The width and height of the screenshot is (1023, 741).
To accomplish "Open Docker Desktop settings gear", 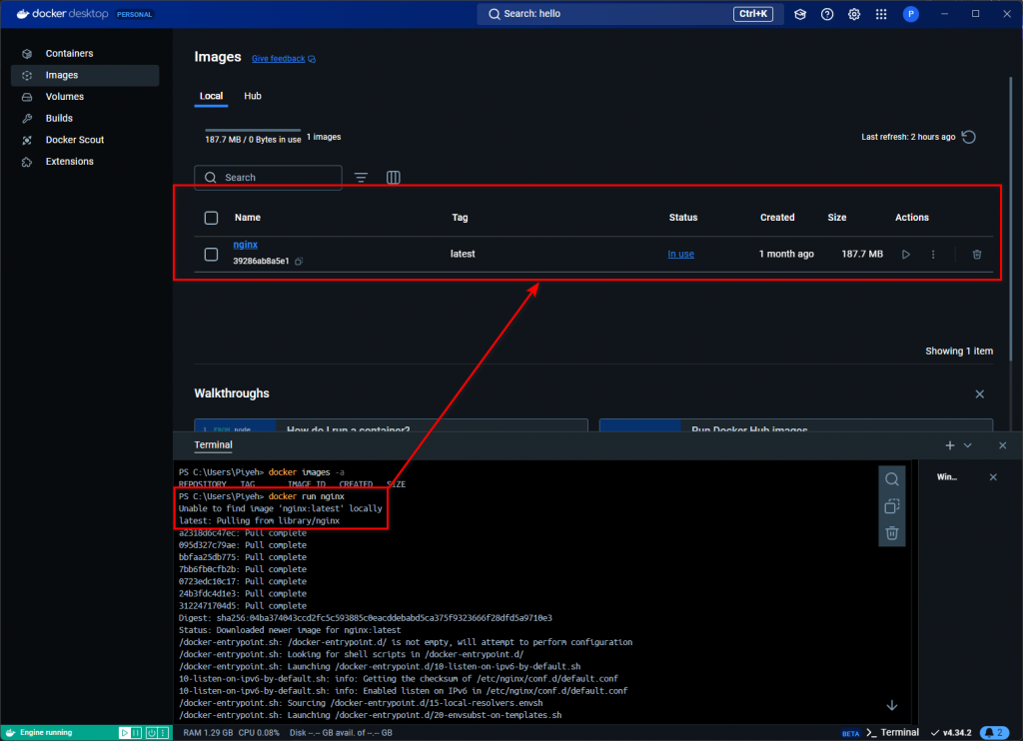I will (854, 14).
